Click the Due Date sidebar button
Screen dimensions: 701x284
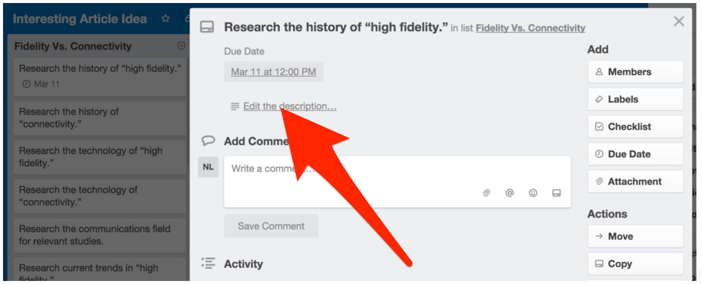[x=635, y=154]
